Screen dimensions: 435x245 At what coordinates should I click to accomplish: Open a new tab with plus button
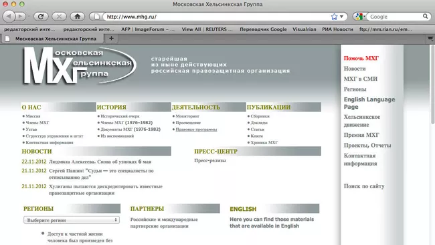[111, 38]
